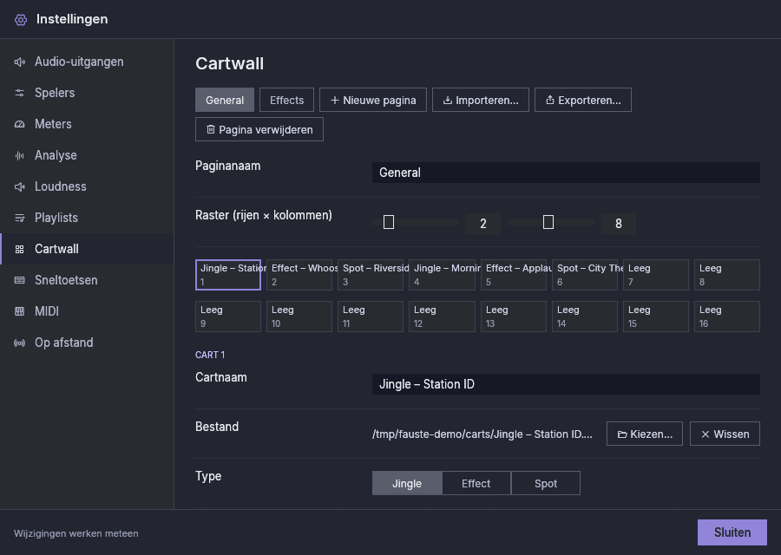The height and width of the screenshot is (555, 781).
Task: Select empty cart slot 12
Action: coord(442,317)
